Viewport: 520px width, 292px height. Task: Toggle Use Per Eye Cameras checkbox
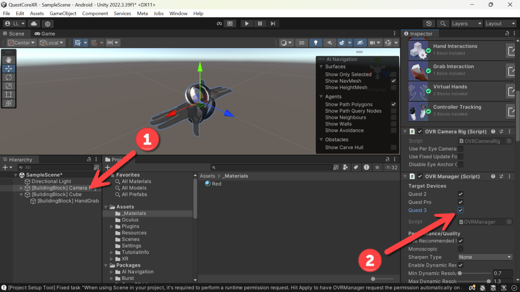(460, 149)
